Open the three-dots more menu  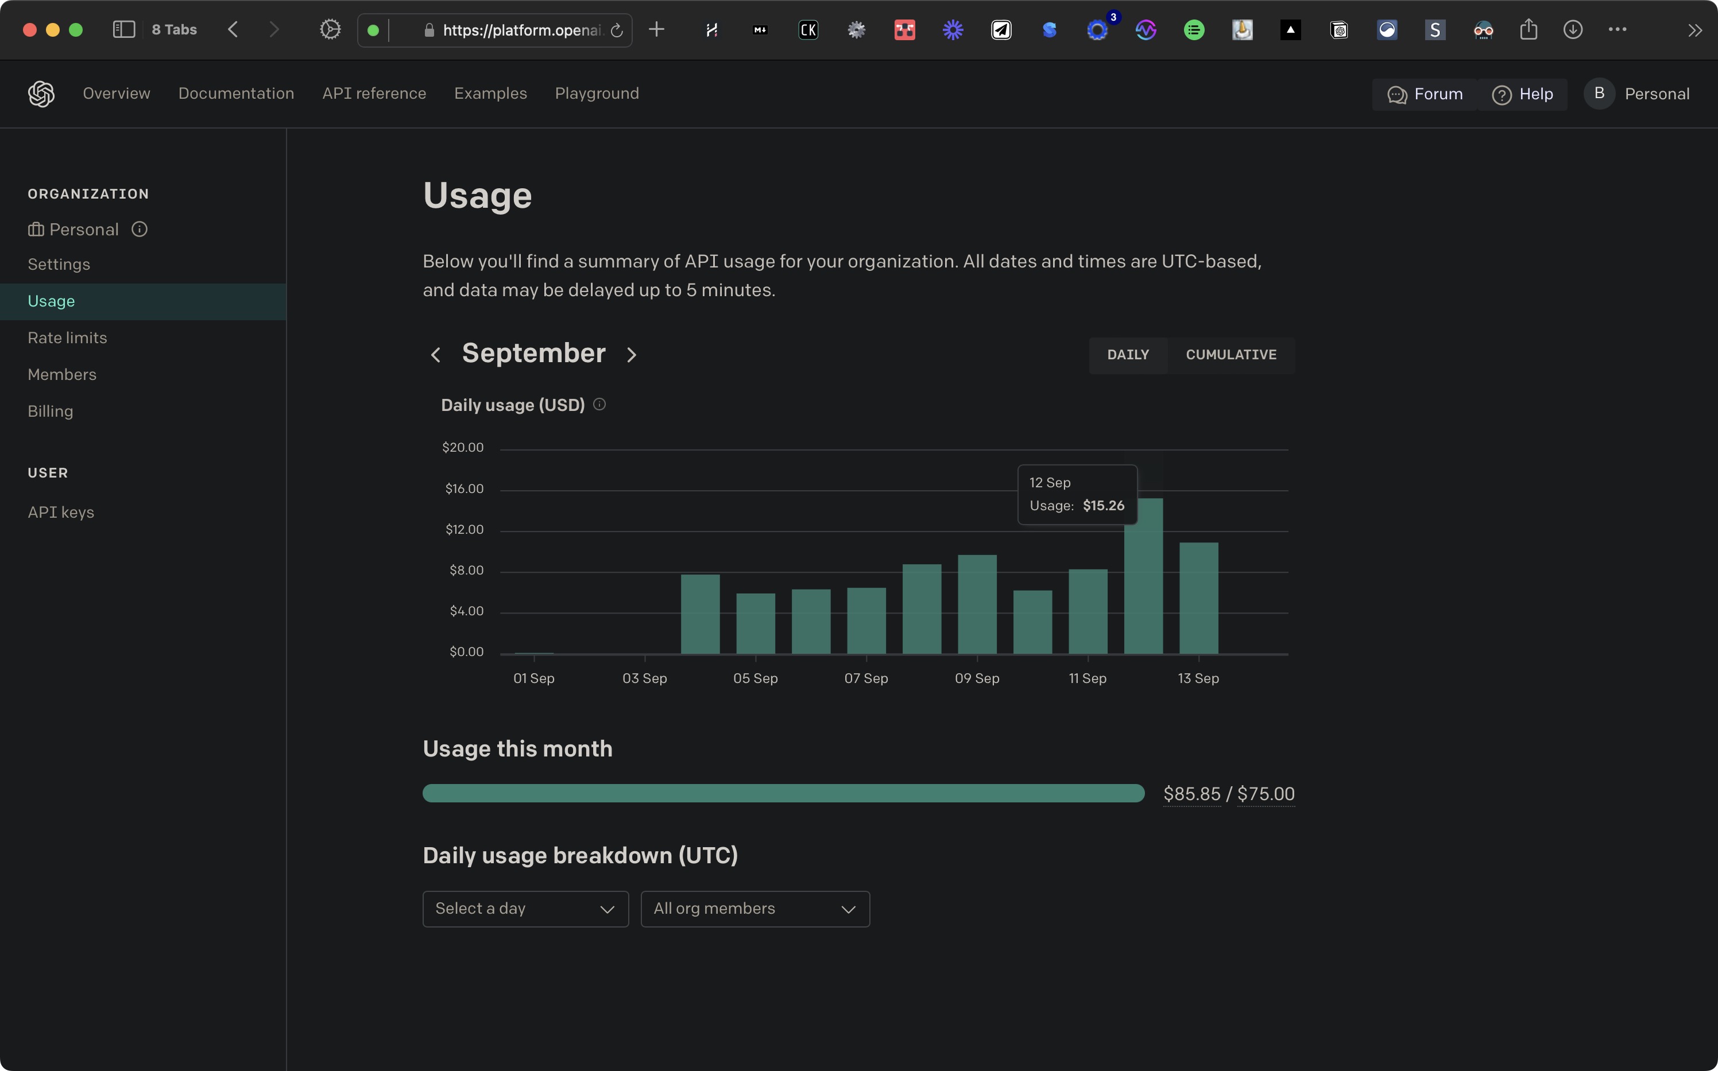pos(1618,29)
